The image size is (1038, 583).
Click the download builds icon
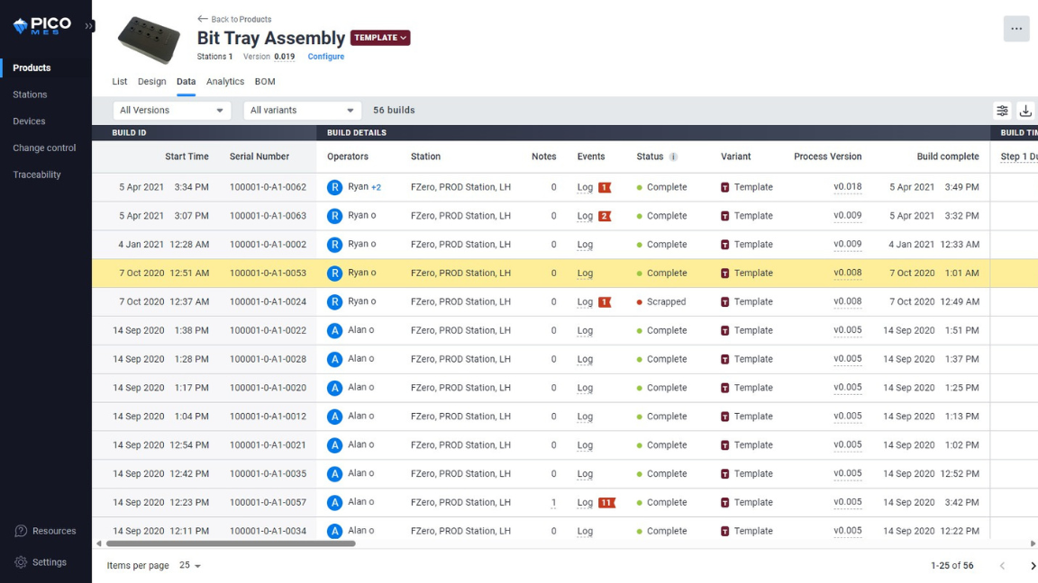pos(1026,110)
